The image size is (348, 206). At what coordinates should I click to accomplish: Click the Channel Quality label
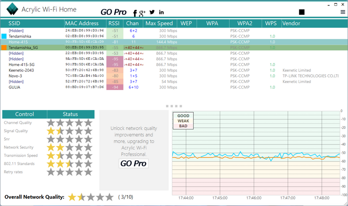point(18,123)
